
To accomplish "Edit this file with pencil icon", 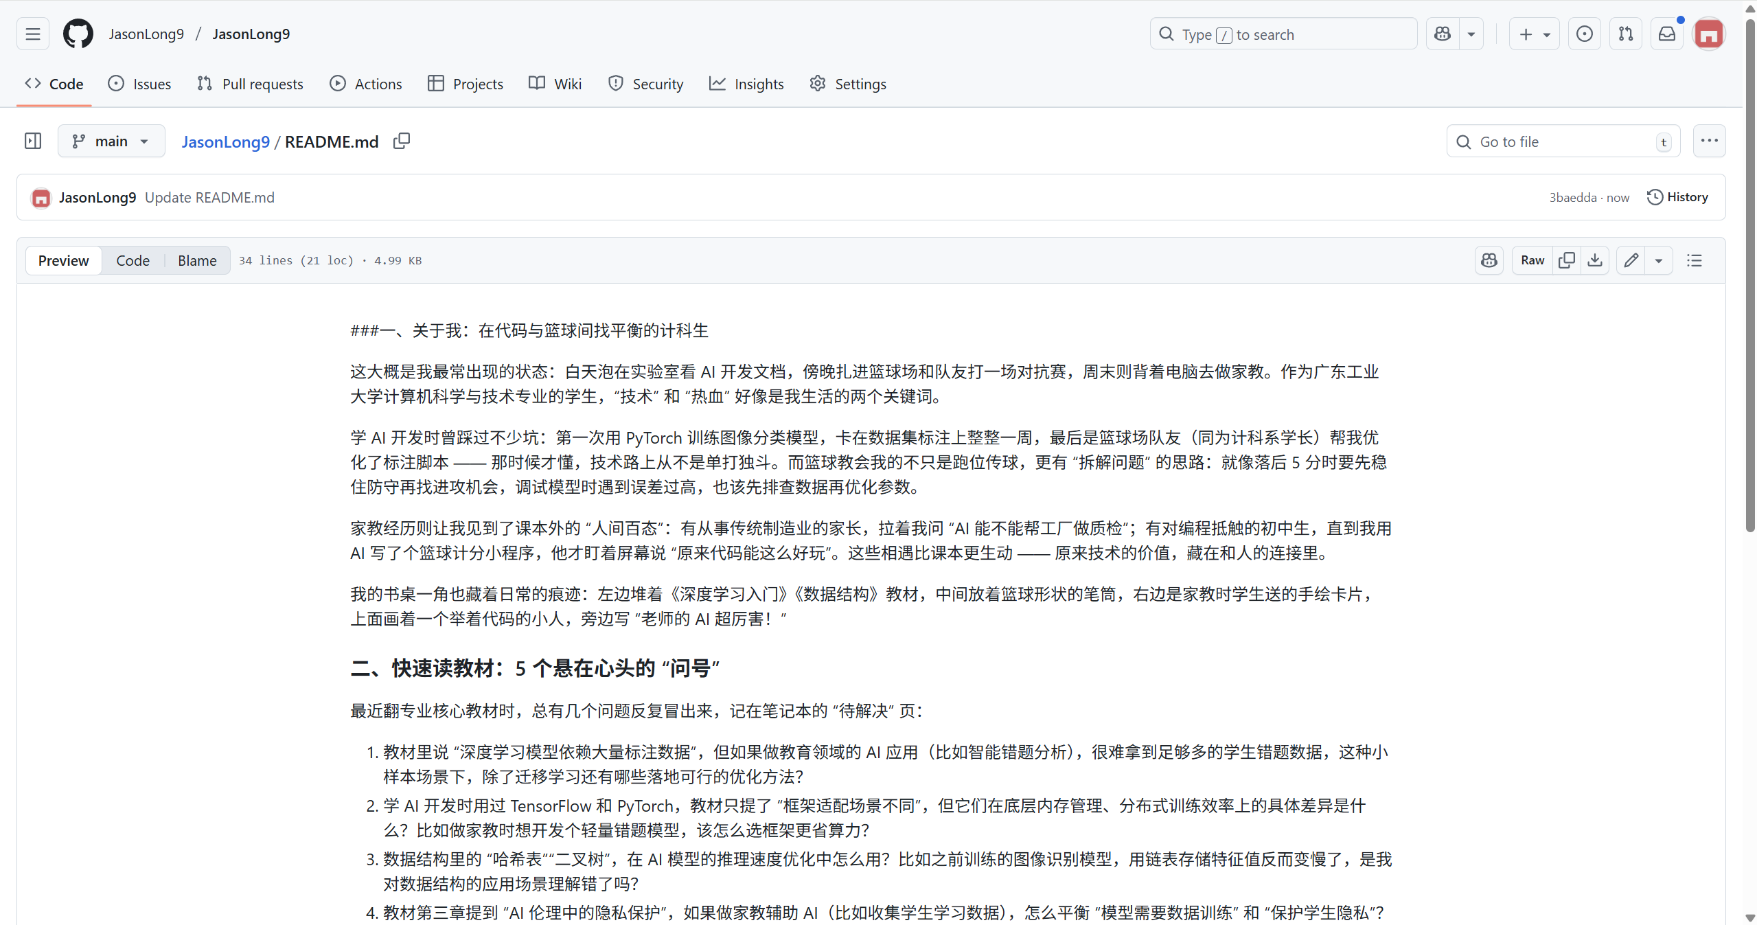I will pos(1631,260).
